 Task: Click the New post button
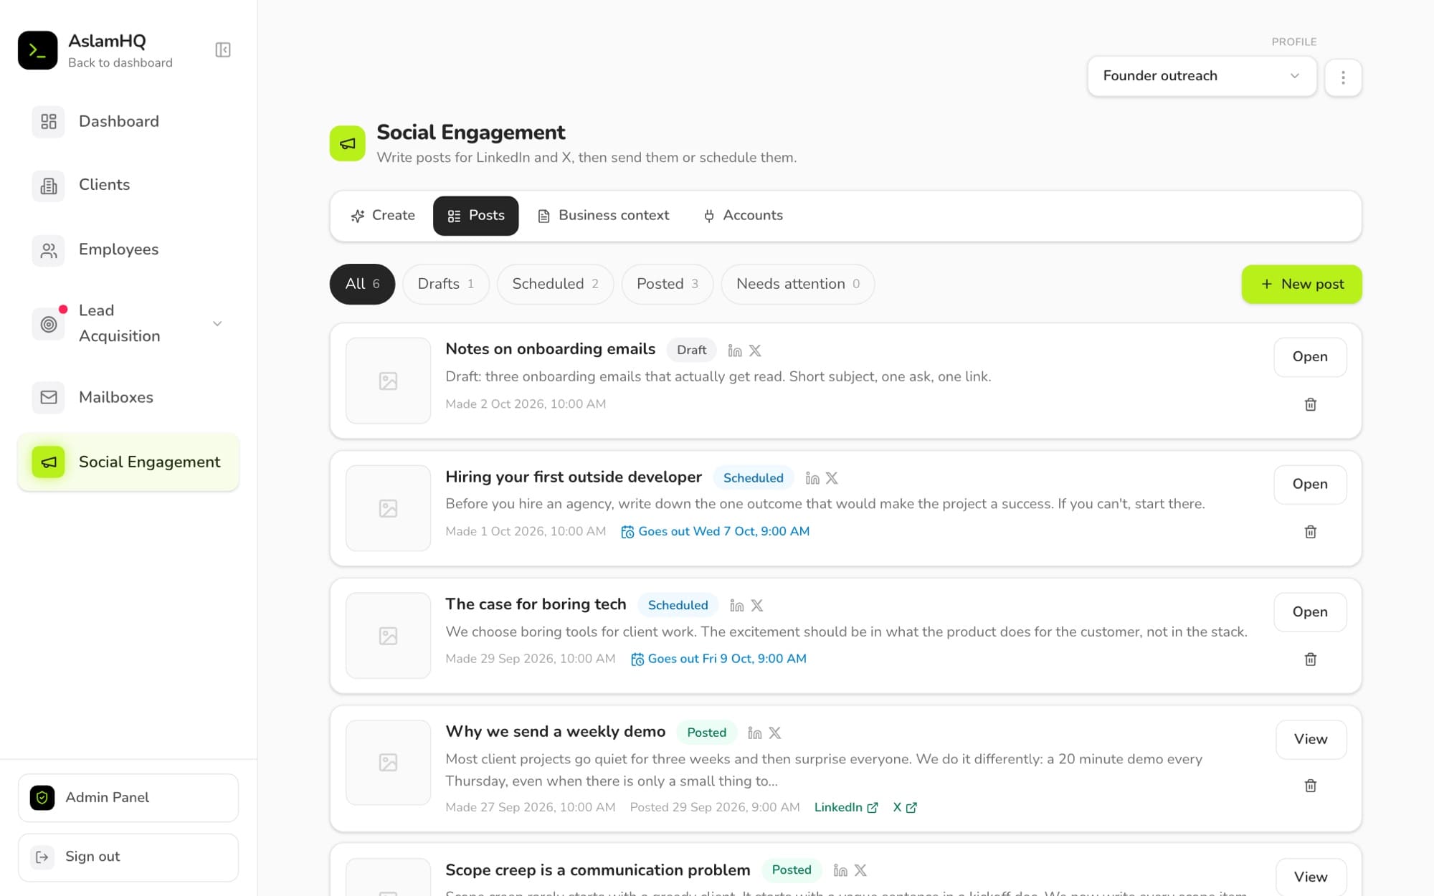[1301, 285]
